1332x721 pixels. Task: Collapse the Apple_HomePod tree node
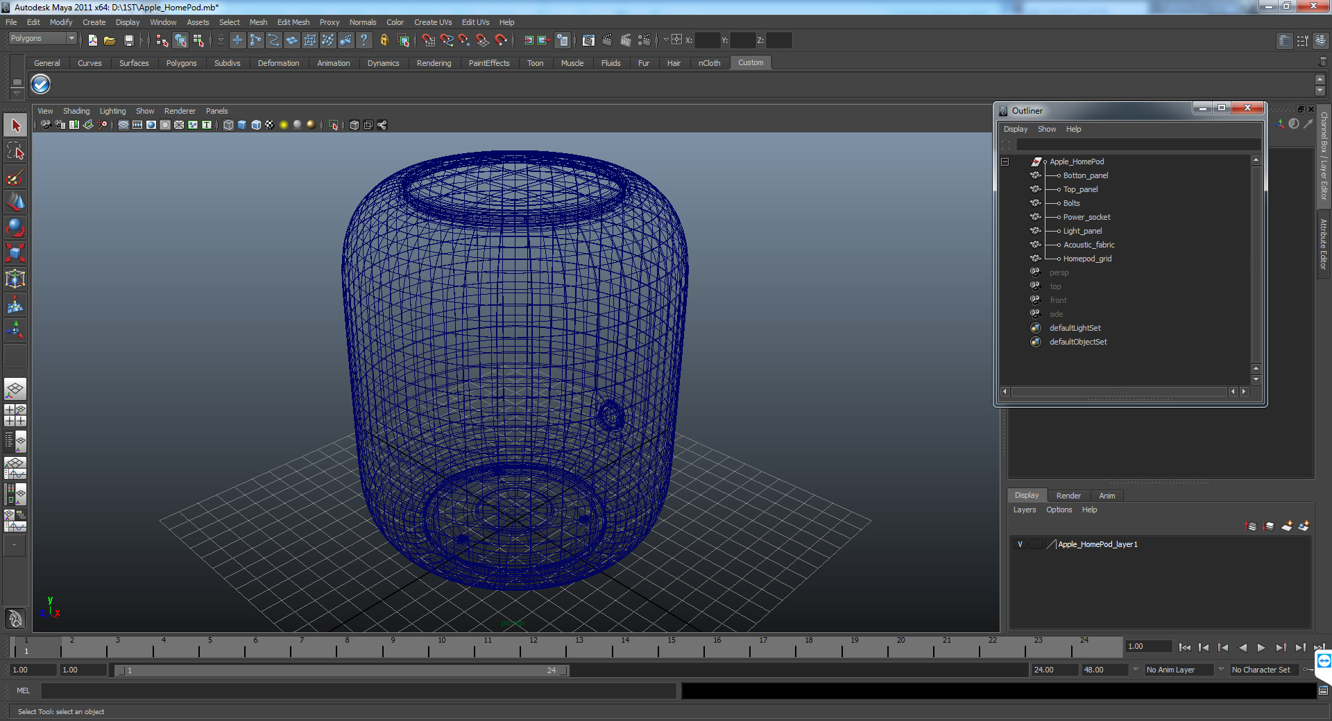[1005, 162]
